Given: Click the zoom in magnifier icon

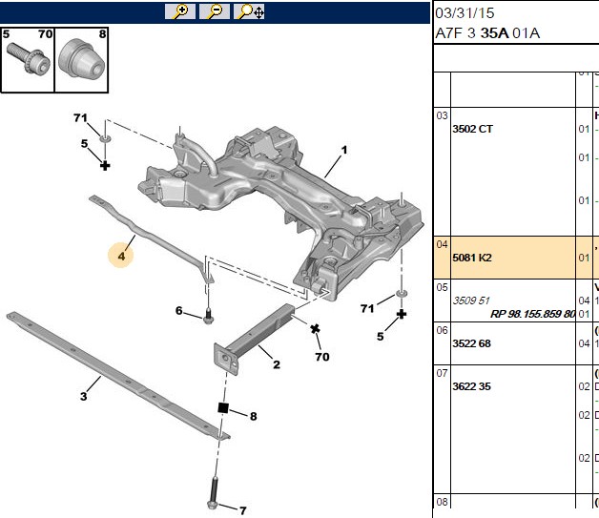Looking at the screenshot, I should (x=180, y=11).
